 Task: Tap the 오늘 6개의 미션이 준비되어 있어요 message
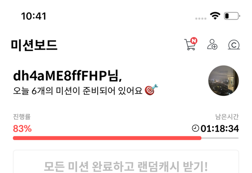(x=78, y=91)
